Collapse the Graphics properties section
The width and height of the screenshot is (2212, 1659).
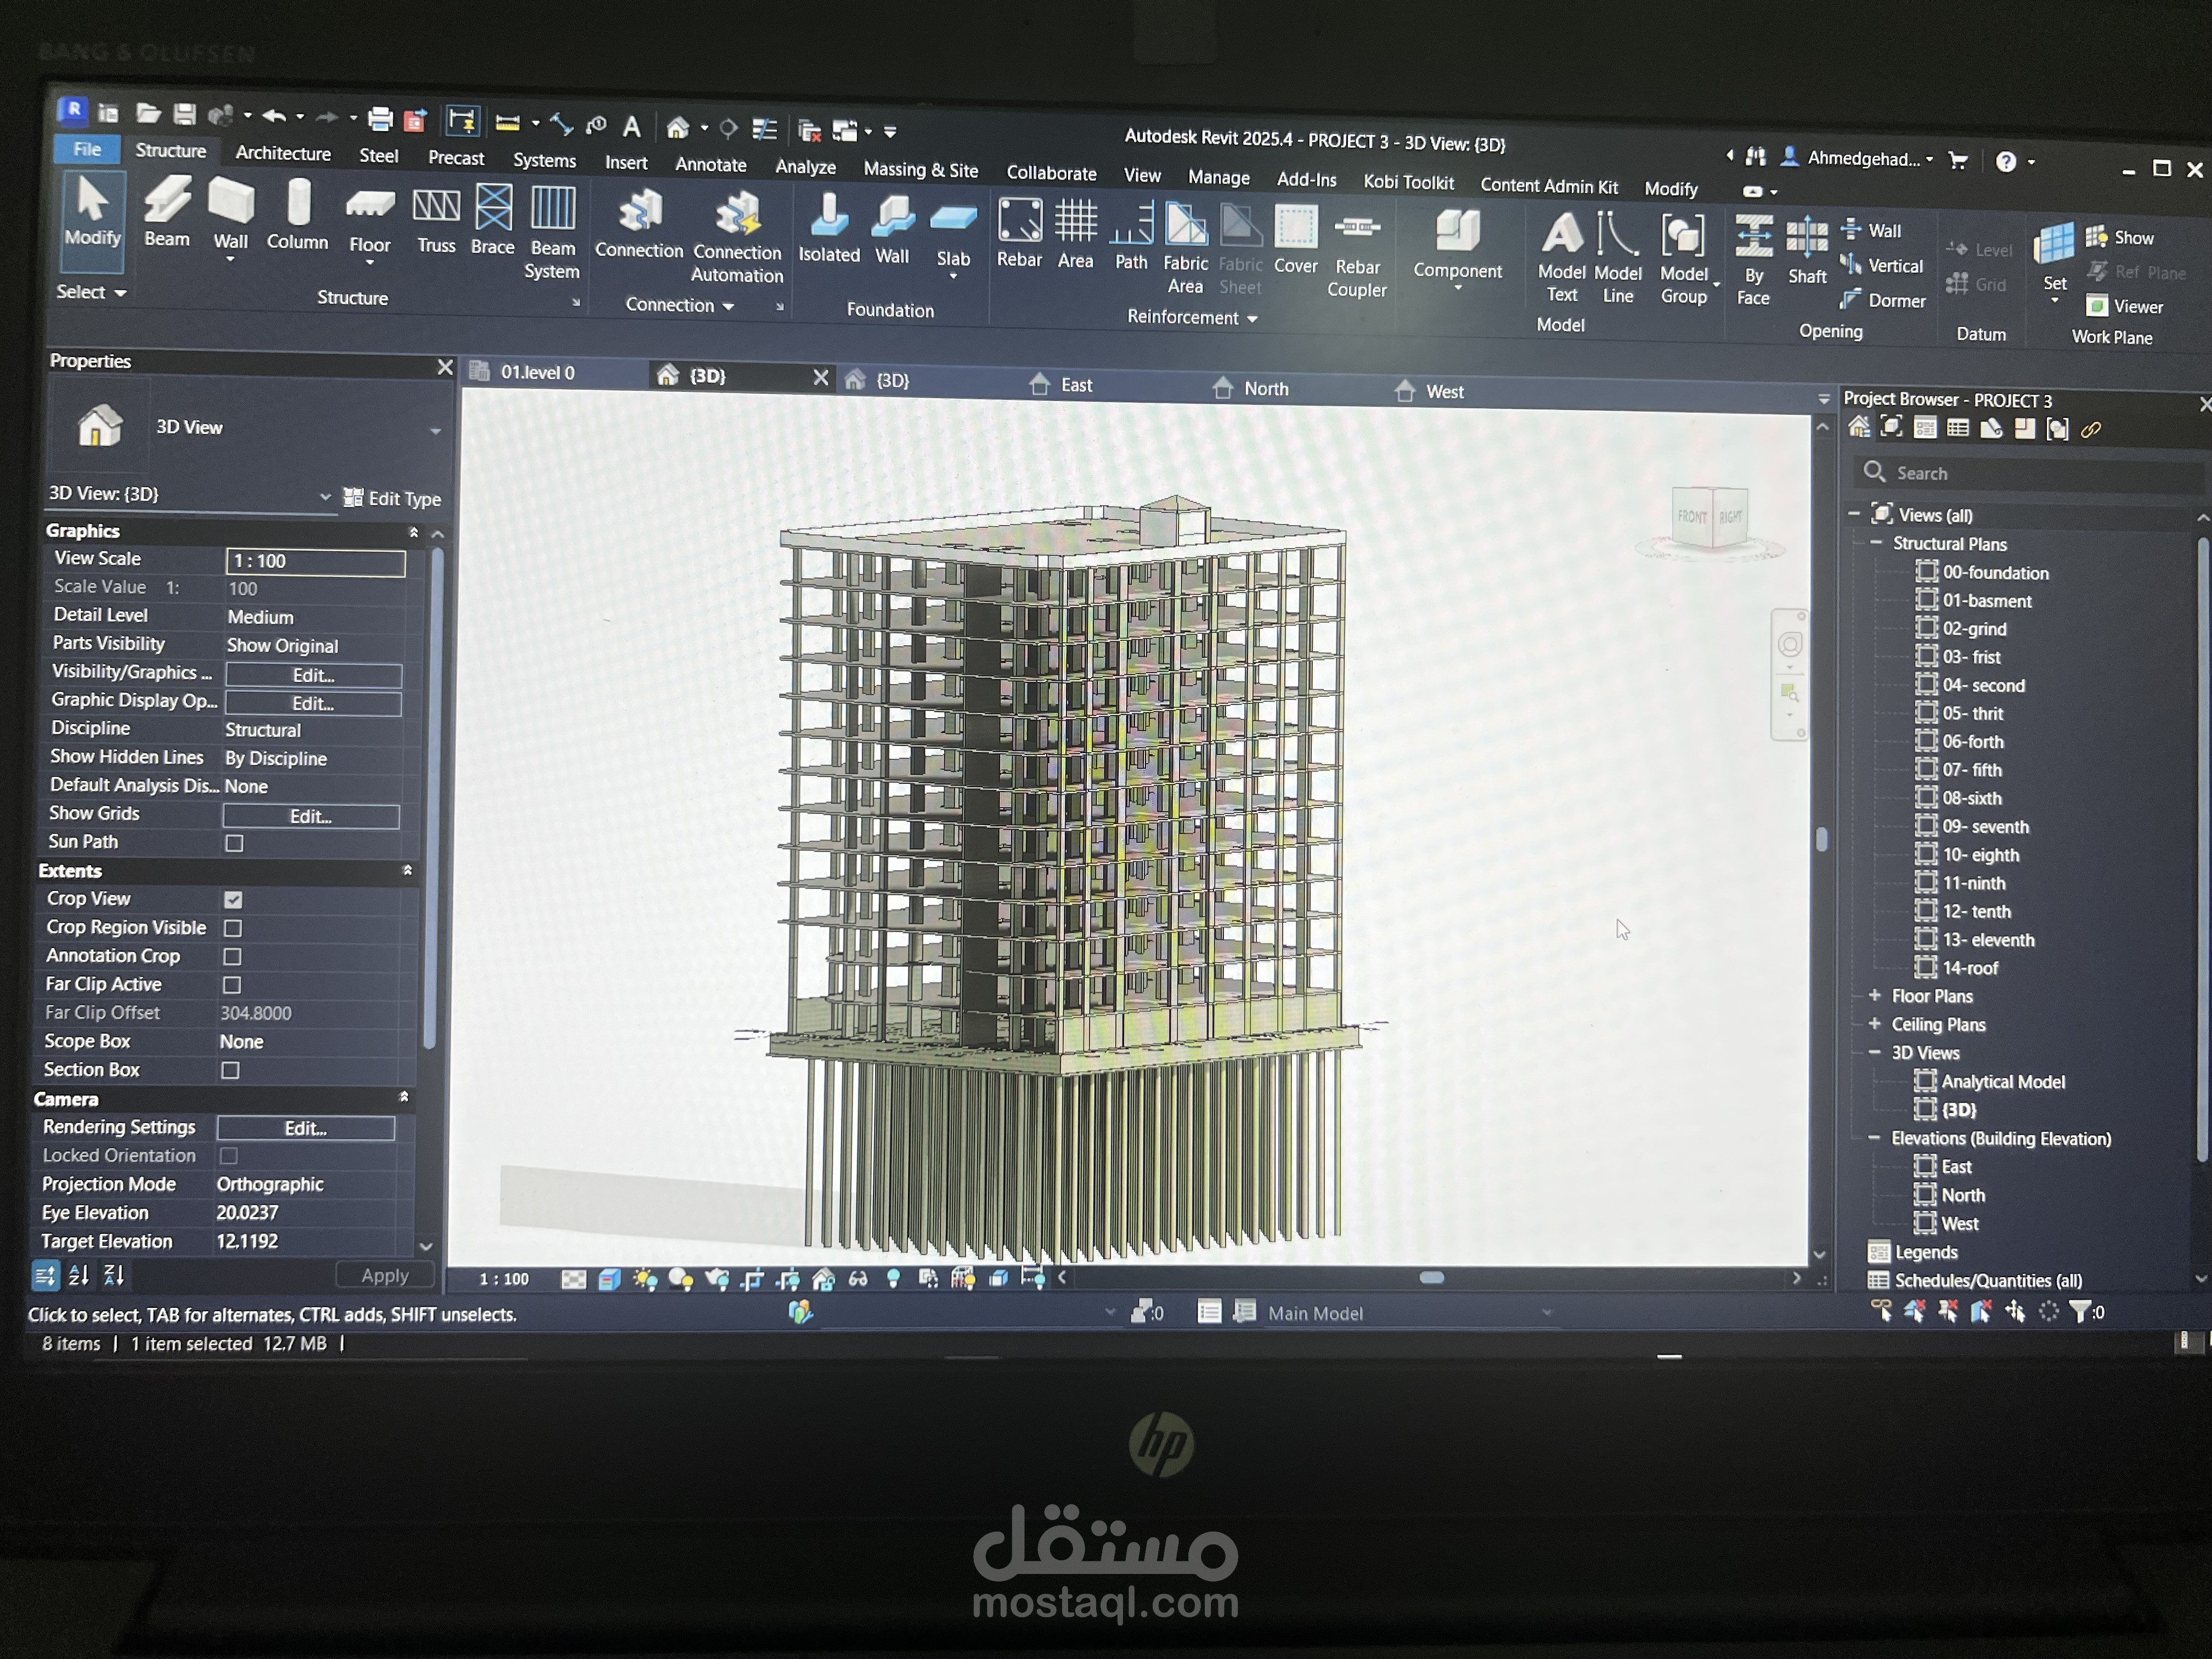(414, 532)
